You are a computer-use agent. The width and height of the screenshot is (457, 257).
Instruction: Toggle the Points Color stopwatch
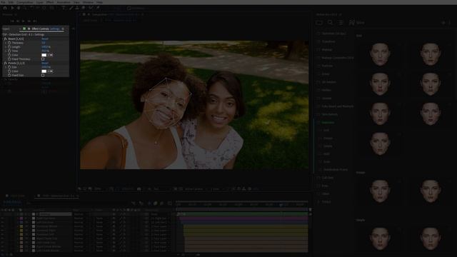(9, 71)
